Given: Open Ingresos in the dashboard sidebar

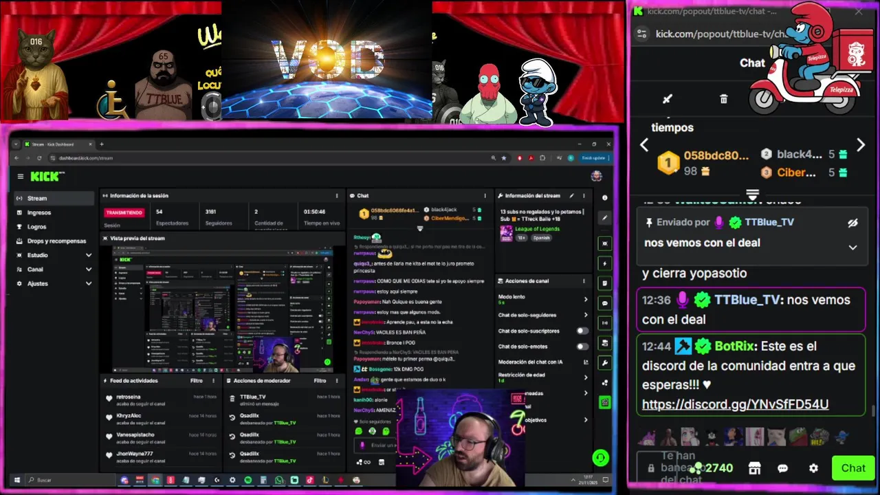Looking at the screenshot, I should 54,212.
